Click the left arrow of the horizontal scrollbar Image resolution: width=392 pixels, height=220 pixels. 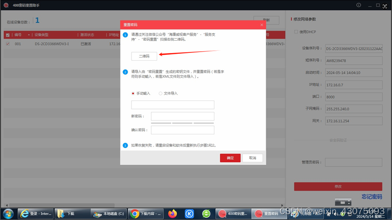(x=7, y=206)
